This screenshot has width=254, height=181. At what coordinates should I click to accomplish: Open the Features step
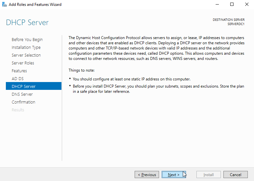point(19,71)
